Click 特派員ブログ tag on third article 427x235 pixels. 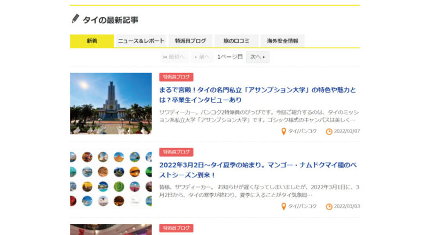(x=176, y=228)
